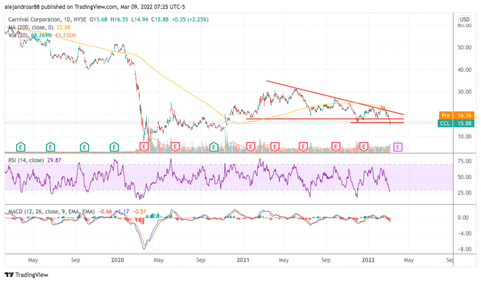Click the purple upcoming earnings E marker
The width and height of the screenshot is (481, 283).
[397, 147]
